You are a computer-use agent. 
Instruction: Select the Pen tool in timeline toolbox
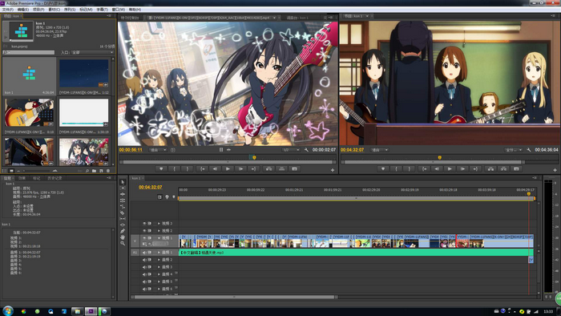point(123,231)
